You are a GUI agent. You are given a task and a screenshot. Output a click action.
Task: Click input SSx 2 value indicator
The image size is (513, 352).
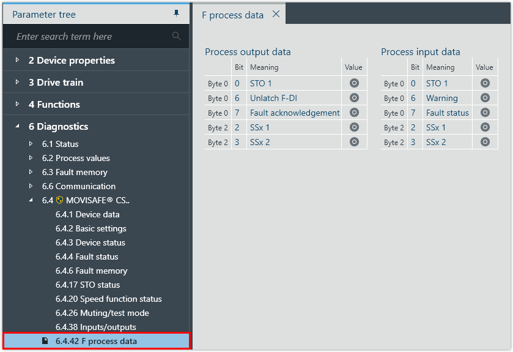pos(485,142)
